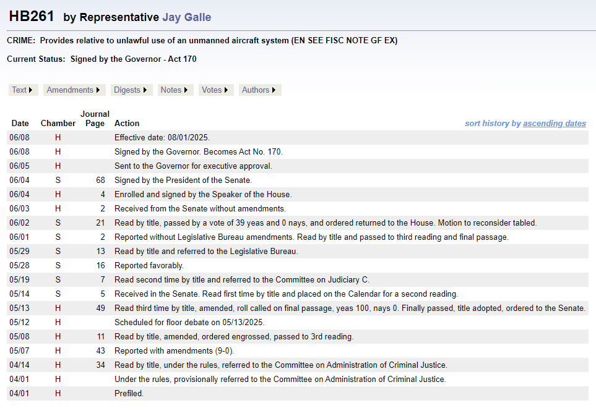Select 'ordered engrossed, passed to 3rd reading' entry
This screenshot has width=596, height=416.
(234, 337)
